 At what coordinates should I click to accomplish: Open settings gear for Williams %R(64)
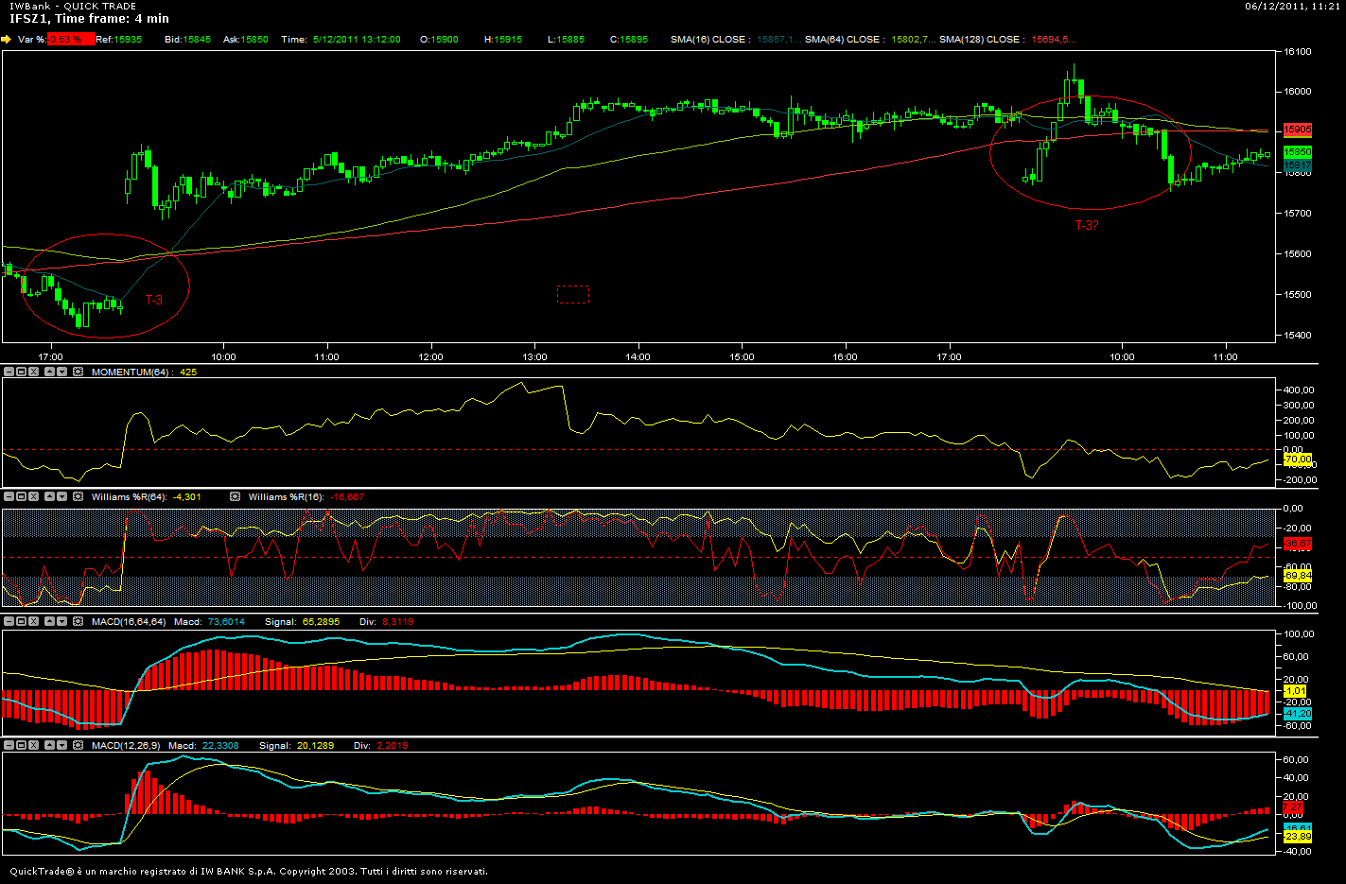coord(78,496)
